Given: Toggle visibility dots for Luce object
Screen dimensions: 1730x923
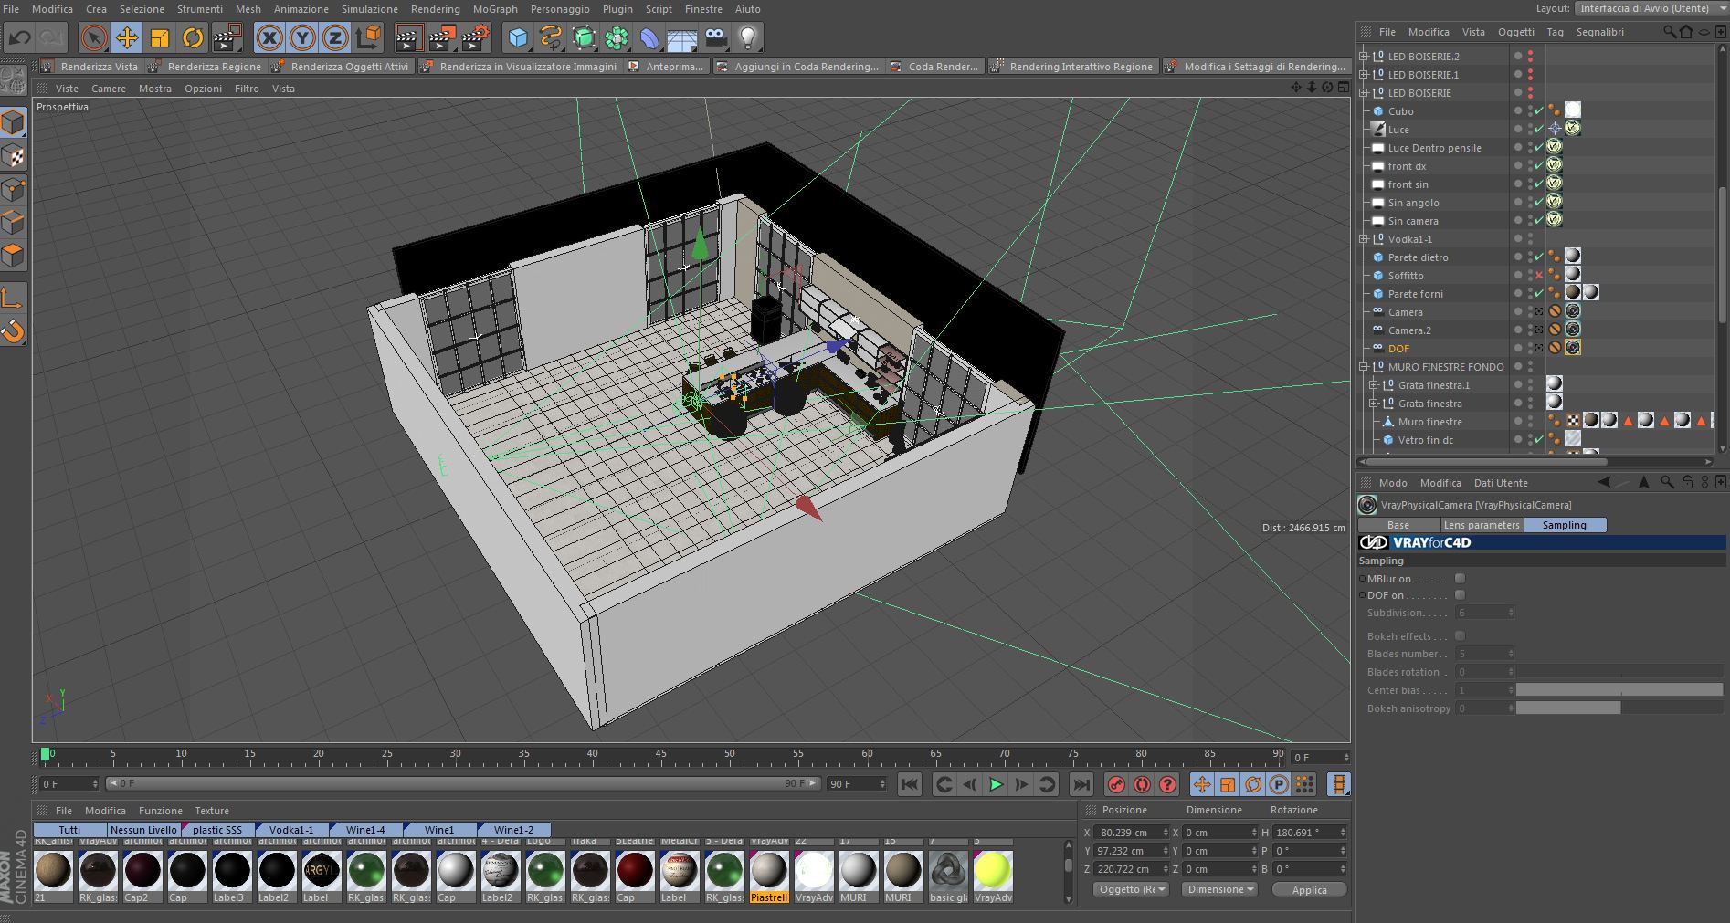Looking at the screenshot, I should point(1530,130).
